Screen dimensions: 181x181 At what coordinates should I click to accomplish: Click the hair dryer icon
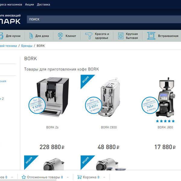(89, 36)
